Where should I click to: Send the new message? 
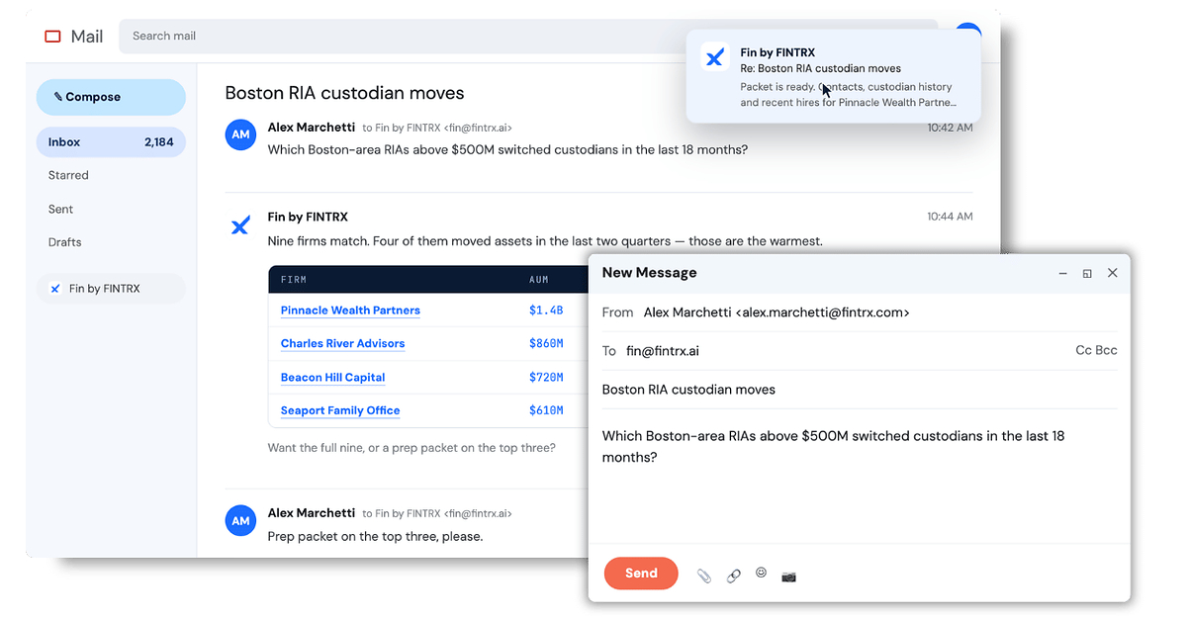coord(641,574)
